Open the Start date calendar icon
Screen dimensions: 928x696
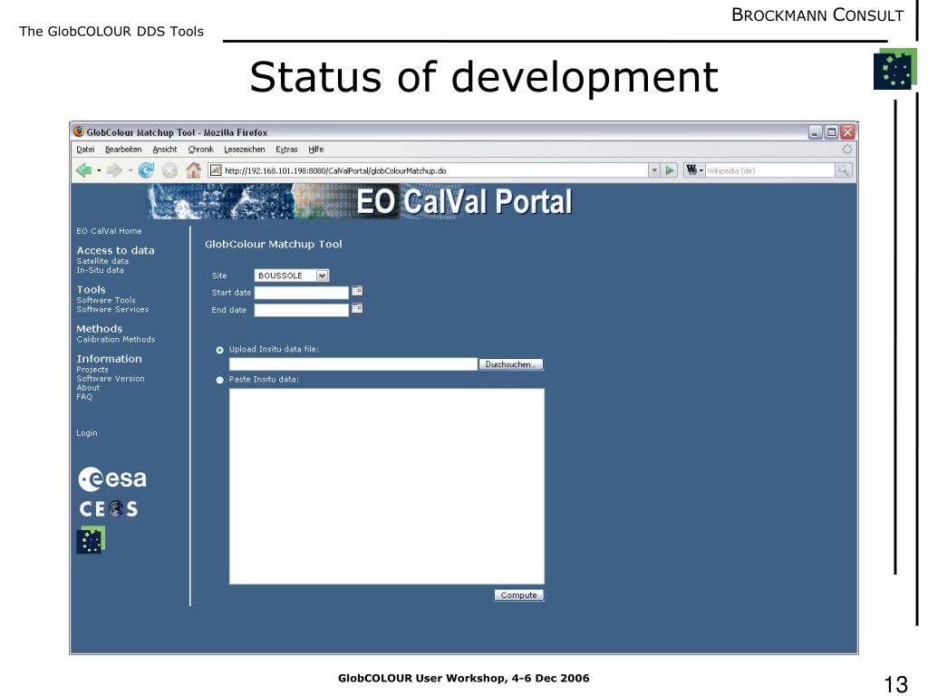[x=357, y=291]
